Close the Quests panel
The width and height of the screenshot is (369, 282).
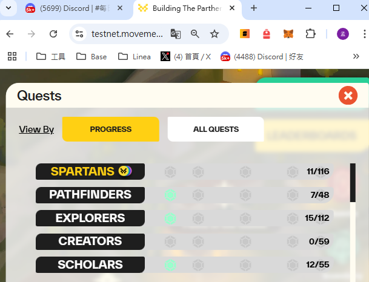pyautogui.click(x=348, y=96)
